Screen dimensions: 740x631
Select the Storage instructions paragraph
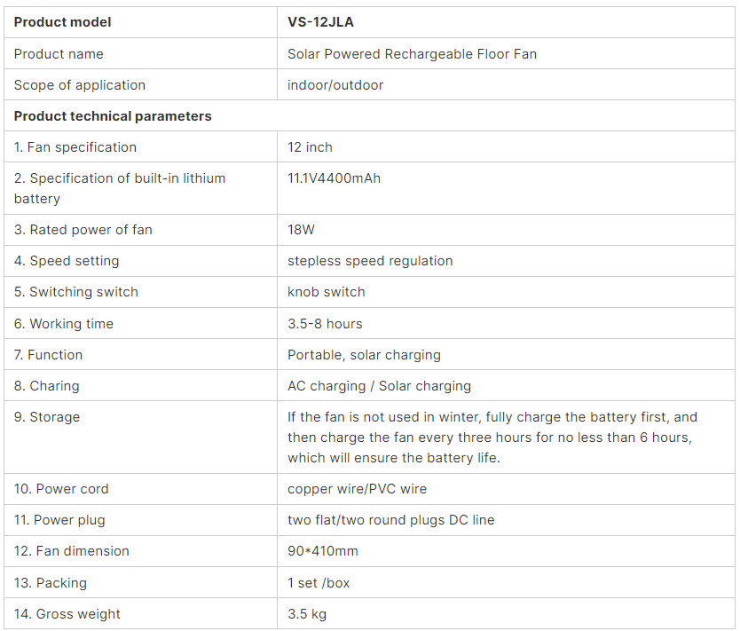492,438
